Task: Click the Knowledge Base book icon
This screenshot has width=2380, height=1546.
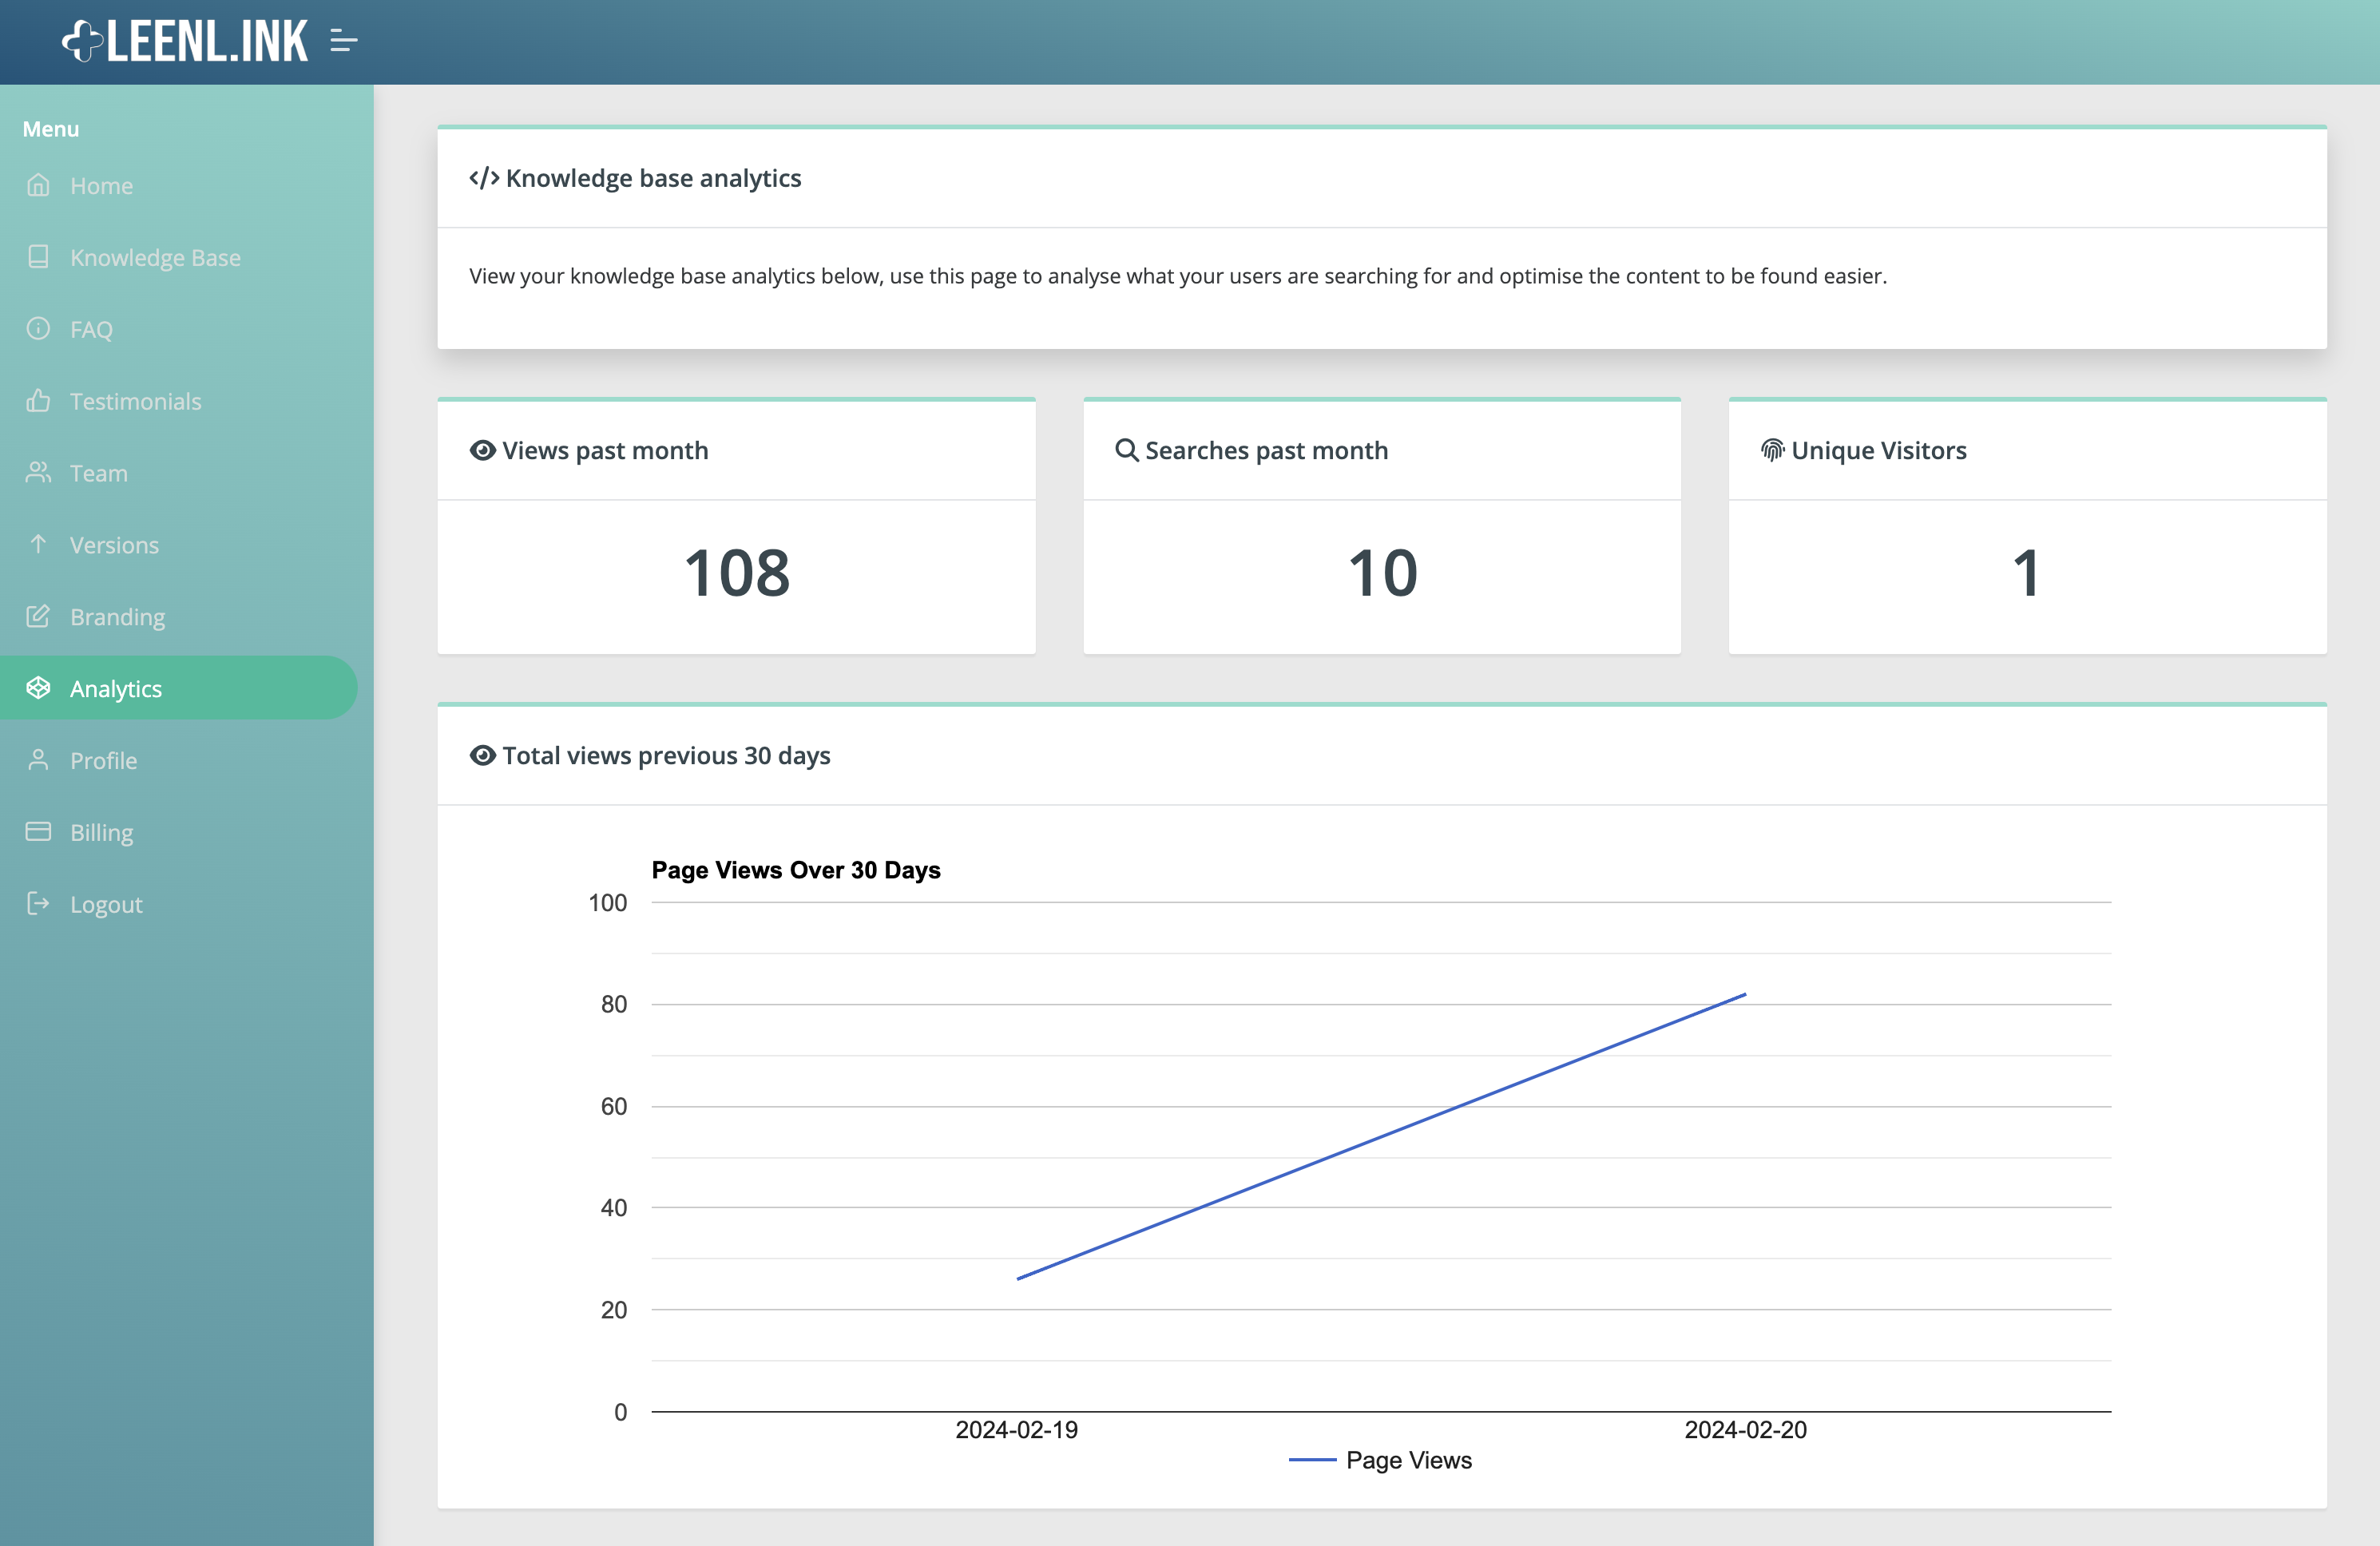Action: [38, 257]
